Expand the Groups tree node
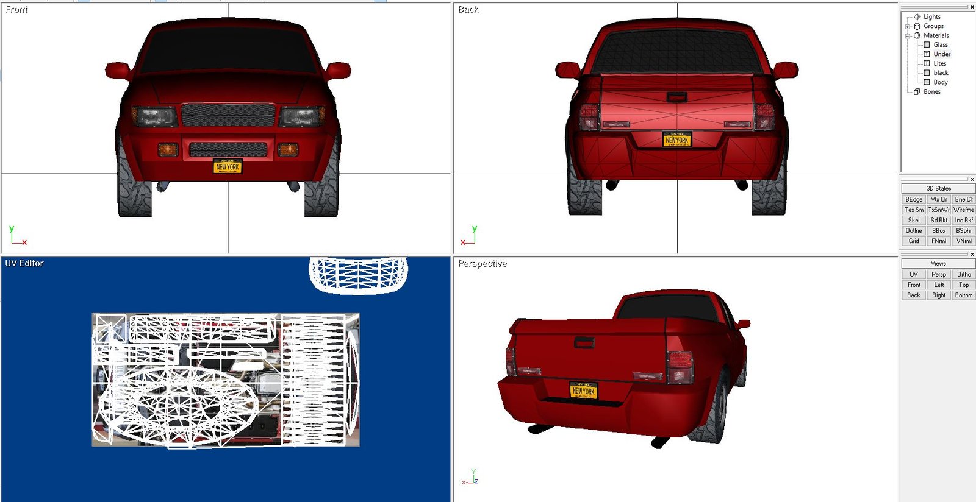 [908, 27]
